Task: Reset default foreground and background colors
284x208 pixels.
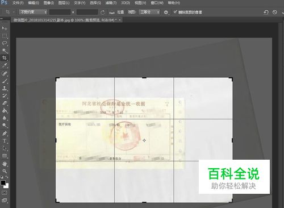Action: [x=2, y=177]
